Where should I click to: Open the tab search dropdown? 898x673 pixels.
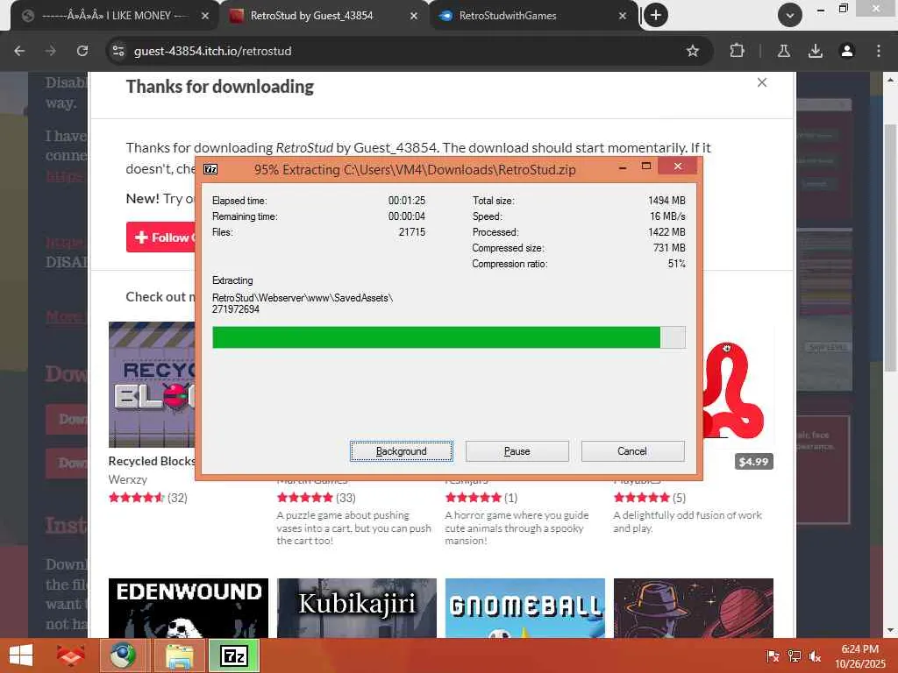(790, 15)
